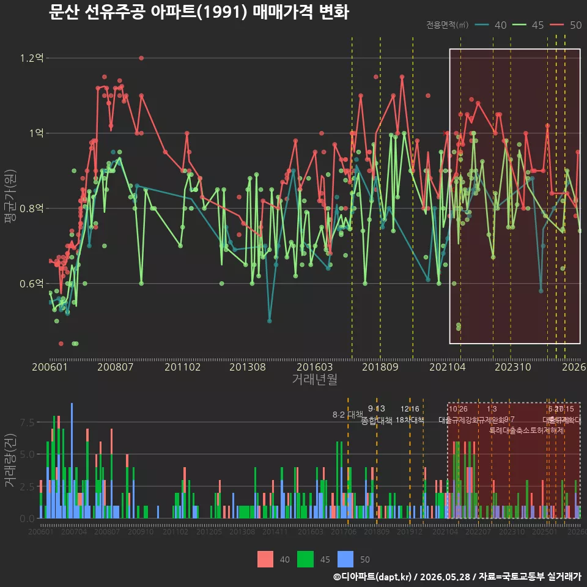Viewport: 587px width, 587px height.
Task: Click the 8·2 대책 policy annotation
Action: [348, 415]
